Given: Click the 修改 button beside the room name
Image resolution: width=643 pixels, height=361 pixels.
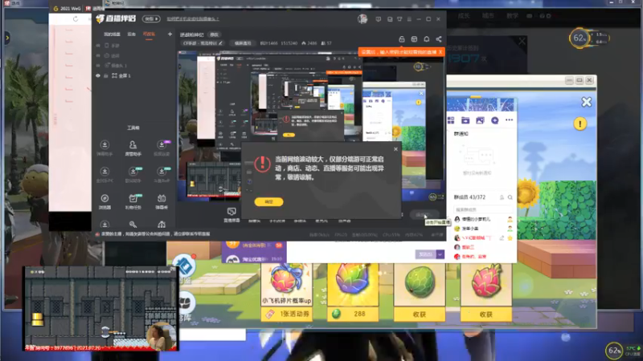Looking at the screenshot, I should point(214,34).
